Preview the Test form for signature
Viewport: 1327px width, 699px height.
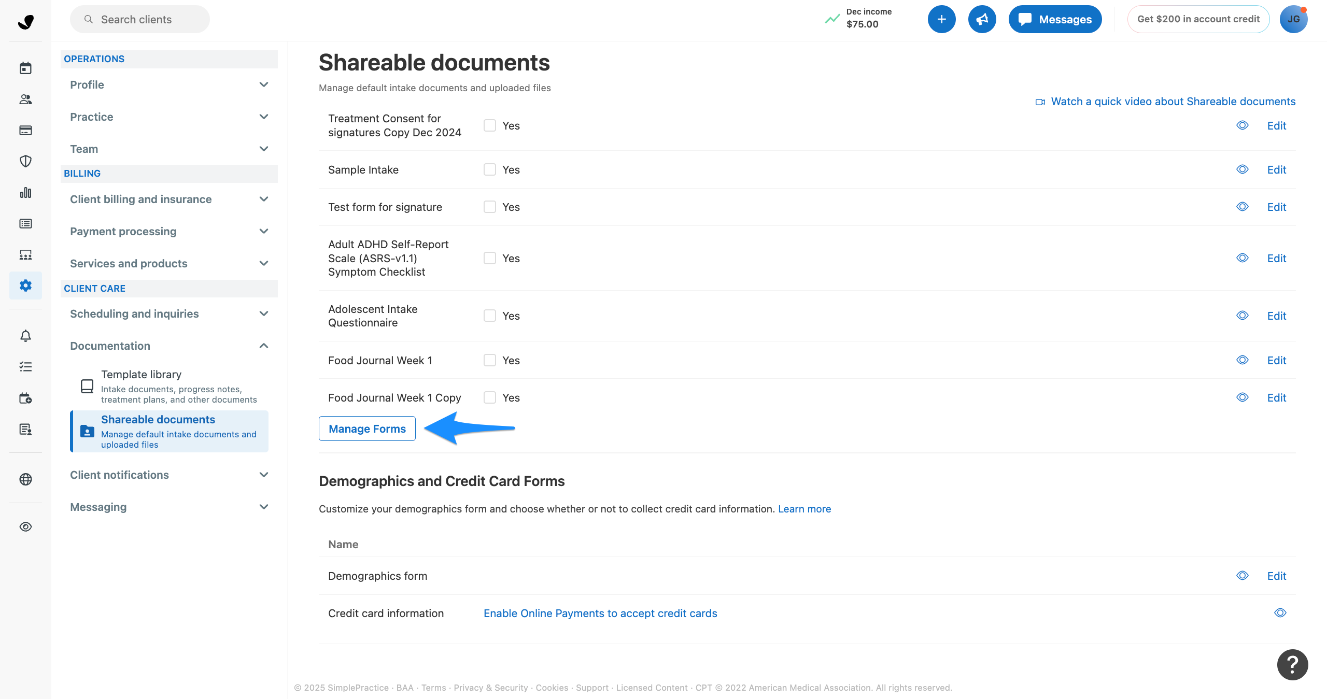pos(1242,207)
